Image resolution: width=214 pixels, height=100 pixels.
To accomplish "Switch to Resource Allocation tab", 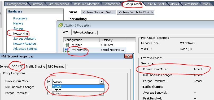I will click(86, 4).
